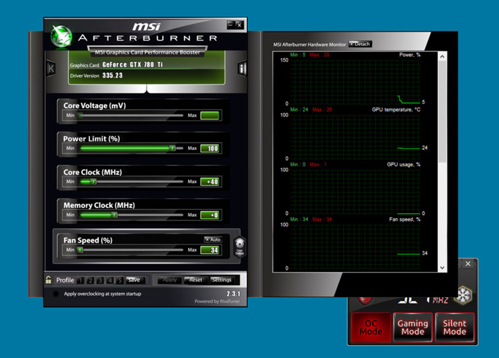Image resolution: width=499 pixels, height=358 pixels.
Task: Toggle Auto fan speed
Action: coord(213,239)
